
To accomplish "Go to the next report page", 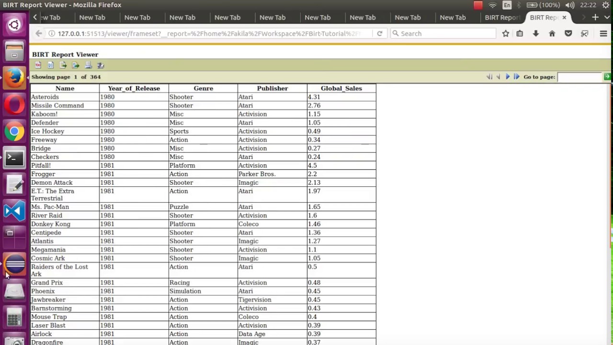I will click(x=508, y=77).
